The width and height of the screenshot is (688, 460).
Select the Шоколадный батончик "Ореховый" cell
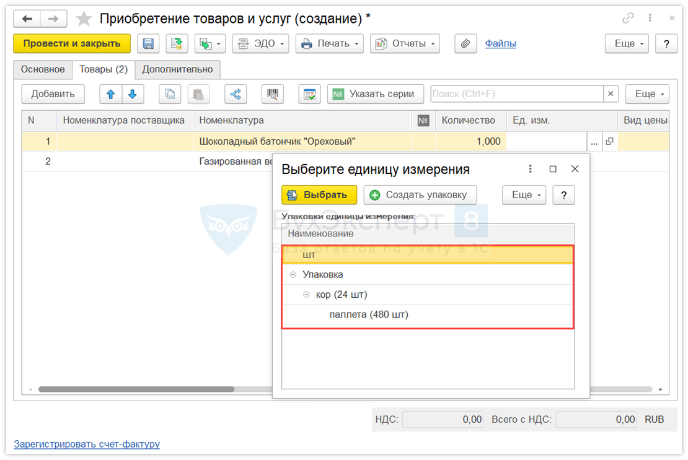[302, 142]
